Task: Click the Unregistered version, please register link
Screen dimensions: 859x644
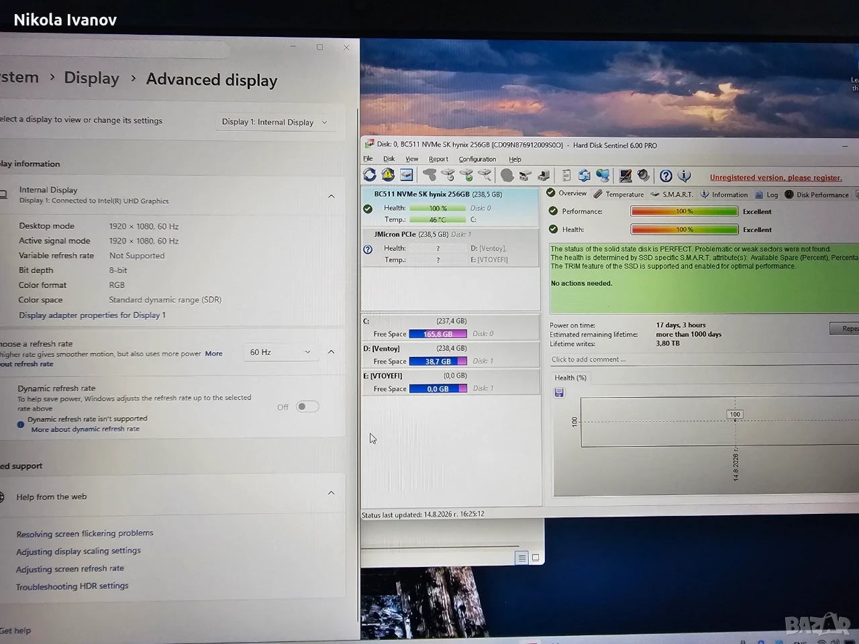Action: tap(776, 178)
